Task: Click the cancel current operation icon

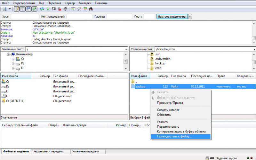Action: pos(54,9)
